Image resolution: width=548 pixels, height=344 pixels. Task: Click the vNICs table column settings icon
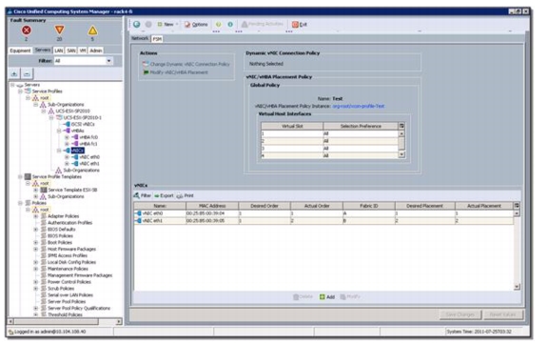(517, 206)
